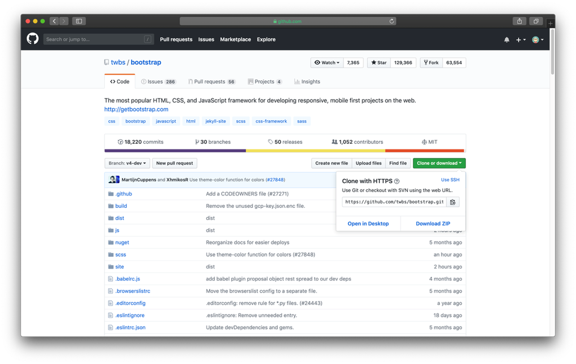The image size is (576, 364).
Task: View the 63,554 forks count
Action: (454, 63)
